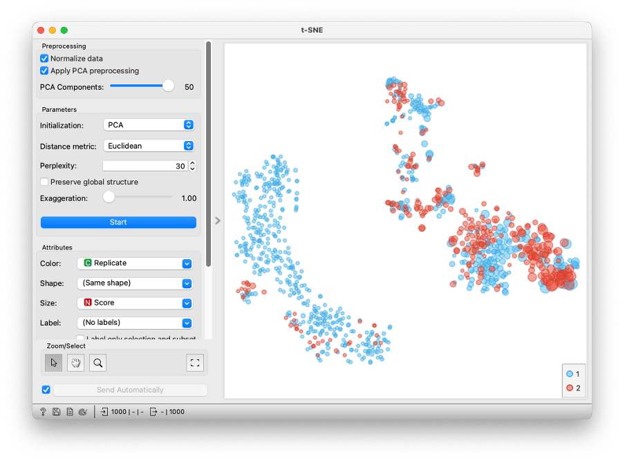Click the blue Start button
The height and width of the screenshot is (463, 625).
(118, 223)
